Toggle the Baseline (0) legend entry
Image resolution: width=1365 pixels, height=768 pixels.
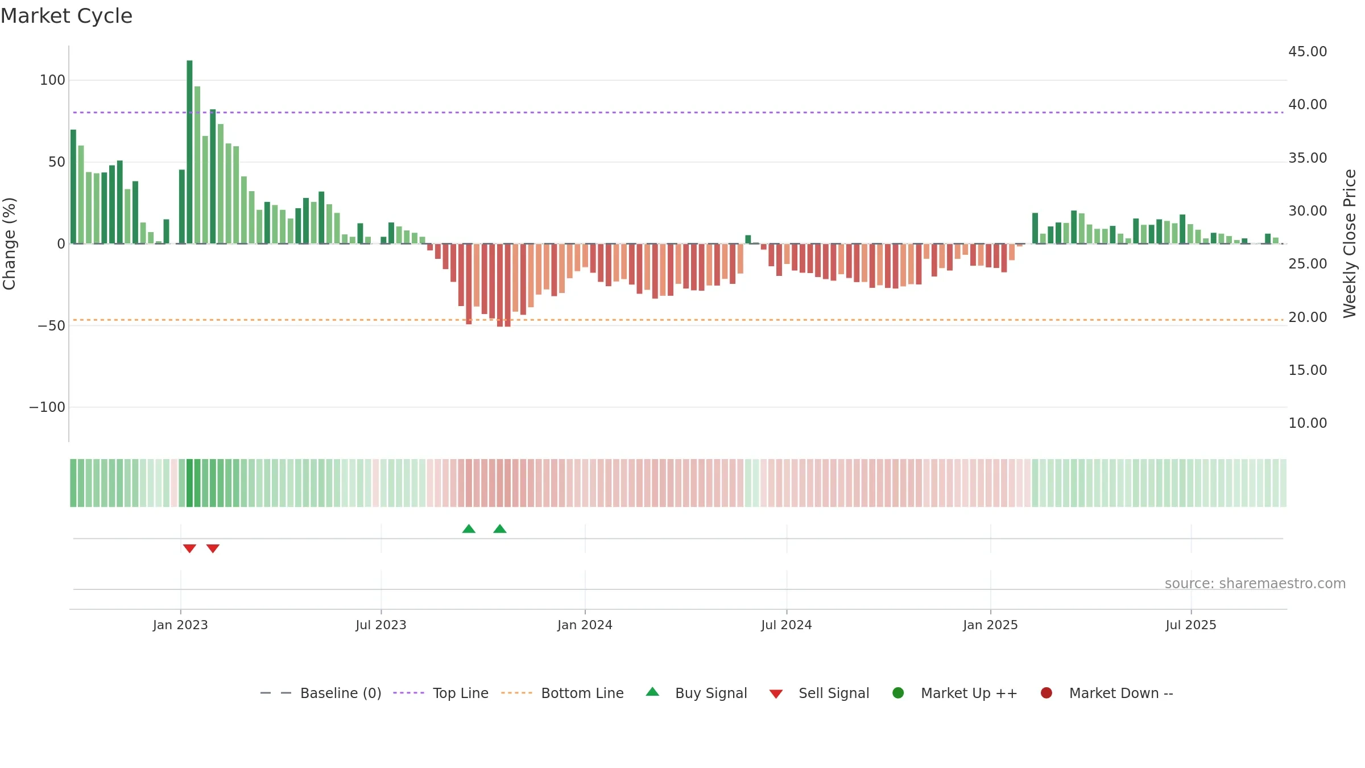coord(321,693)
